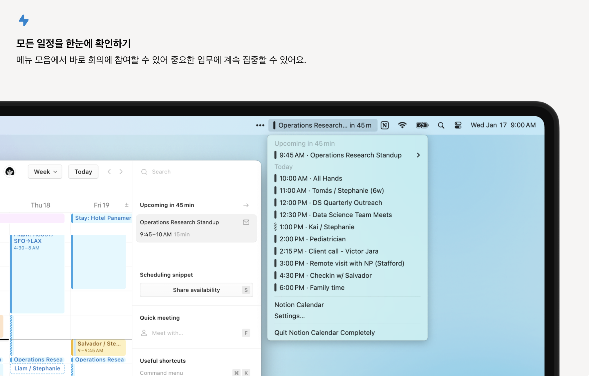Click the envelope icon on Operations Research Standup
Viewport: 589px width, 376px height.
coord(246,222)
